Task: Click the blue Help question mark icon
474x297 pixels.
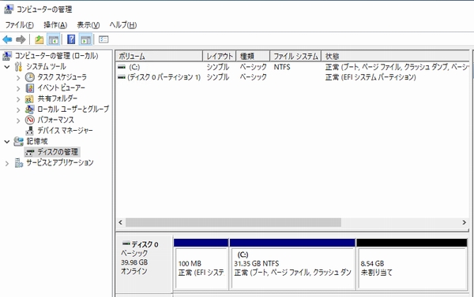Action: coord(71,39)
